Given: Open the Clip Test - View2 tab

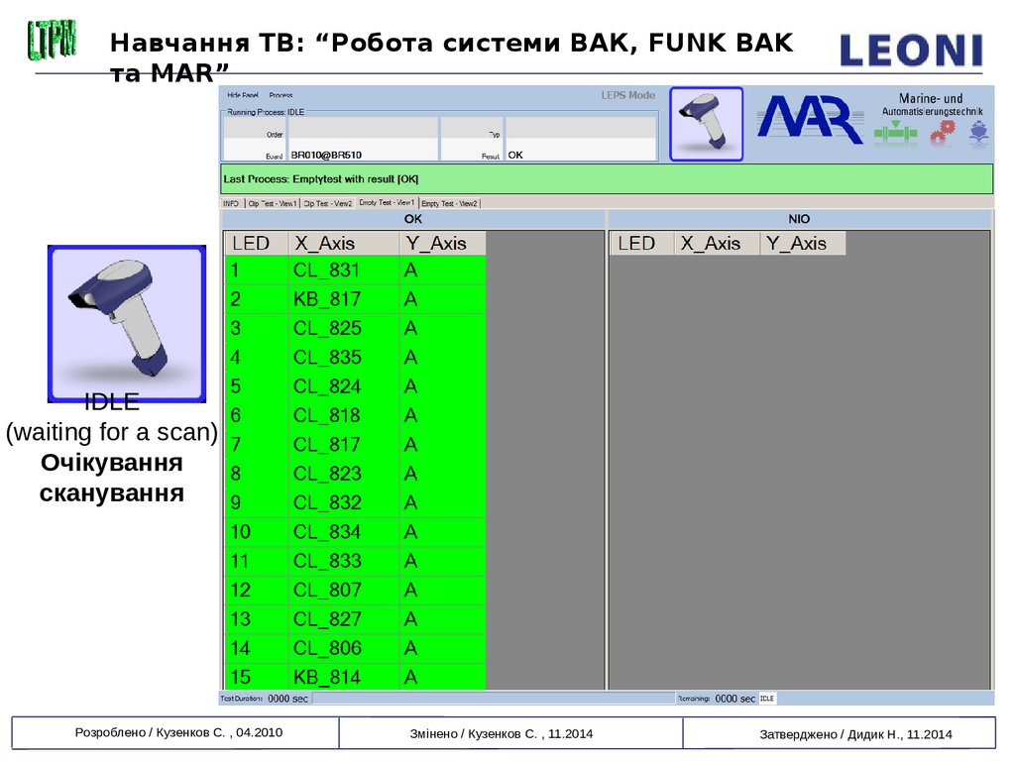Looking at the screenshot, I should (327, 203).
